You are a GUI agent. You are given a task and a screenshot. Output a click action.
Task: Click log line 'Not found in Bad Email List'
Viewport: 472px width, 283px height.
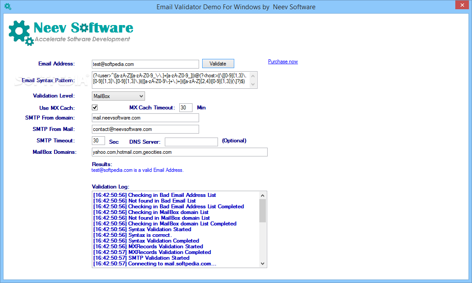click(x=145, y=201)
